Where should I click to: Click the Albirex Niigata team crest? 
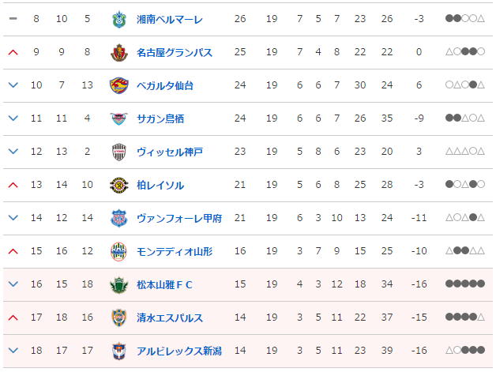point(118,351)
